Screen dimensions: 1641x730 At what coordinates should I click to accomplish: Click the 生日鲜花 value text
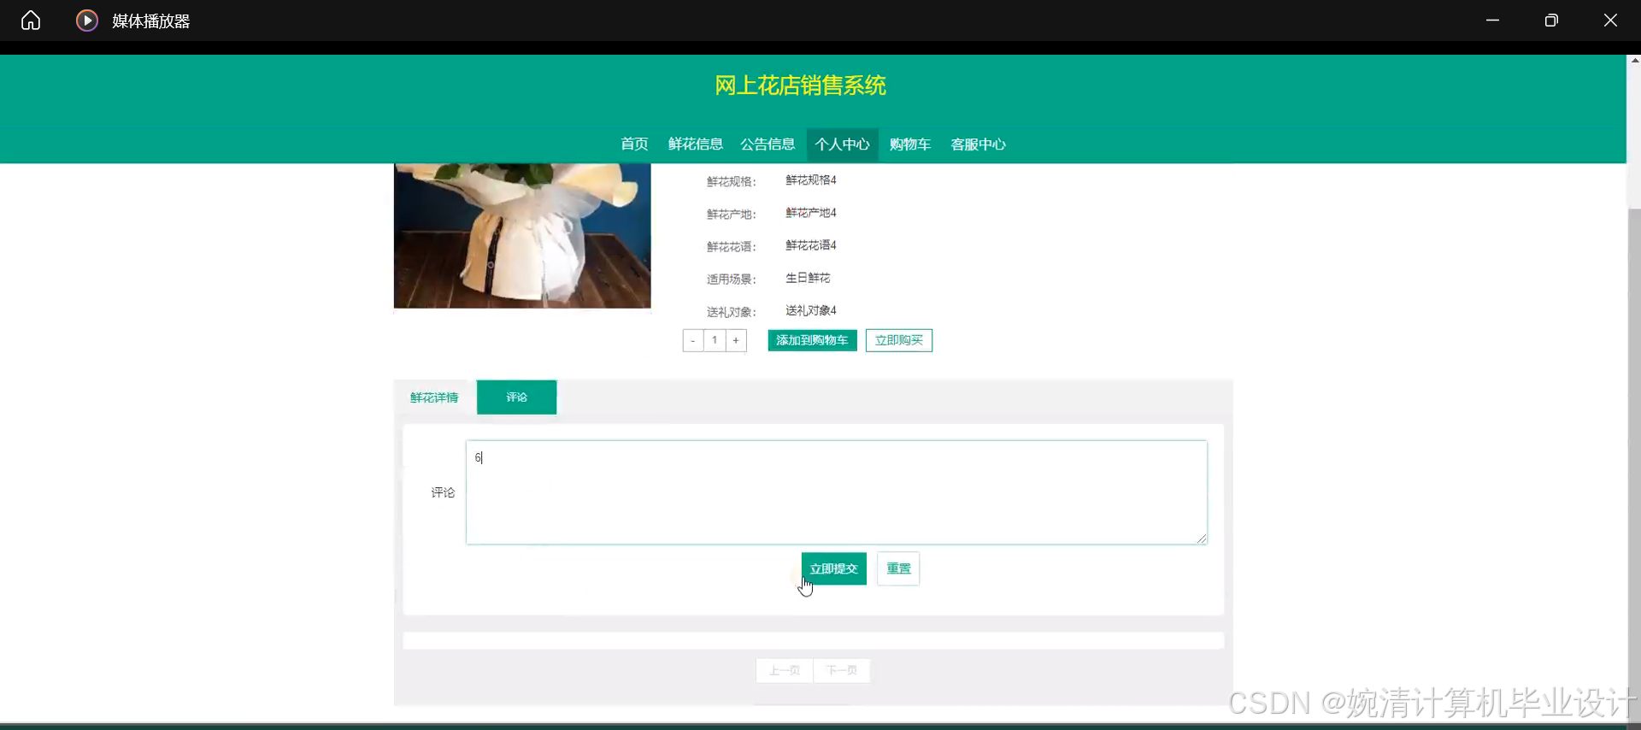(808, 278)
